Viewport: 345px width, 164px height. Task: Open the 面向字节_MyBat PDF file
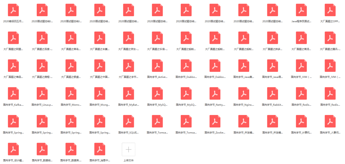(x=129, y=93)
